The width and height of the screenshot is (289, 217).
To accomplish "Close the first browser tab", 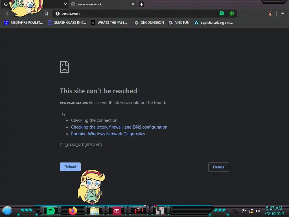I will [65, 4].
